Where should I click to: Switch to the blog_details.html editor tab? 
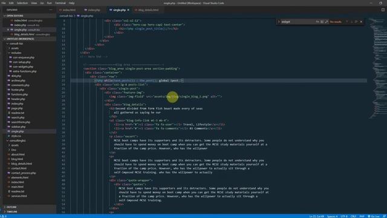coord(147,10)
